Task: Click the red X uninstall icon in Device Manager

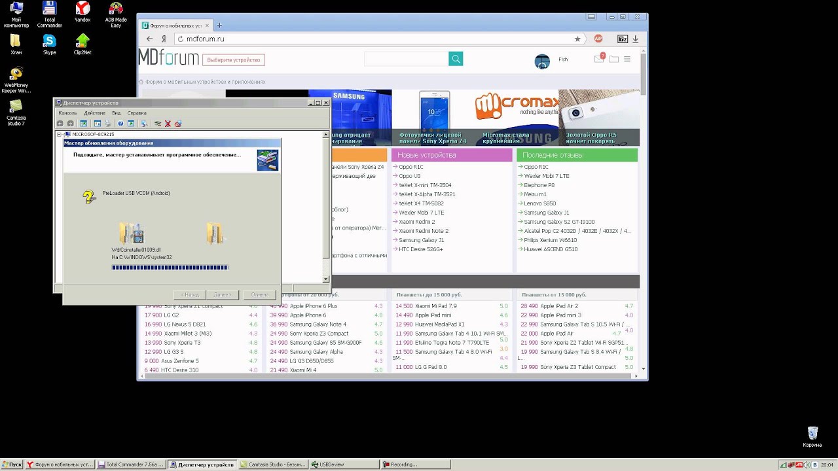Action: coord(168,124)
